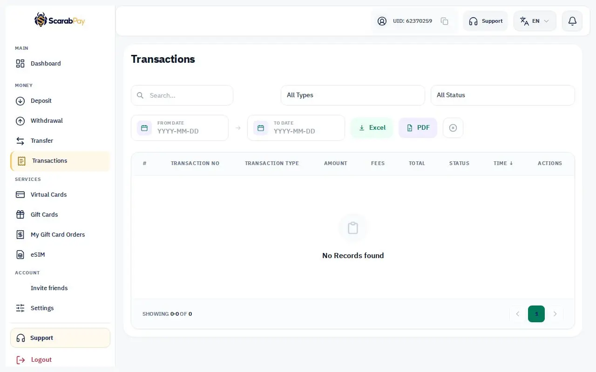Click the Logout exit icon
596x372 pixels.
click(20, 360)
